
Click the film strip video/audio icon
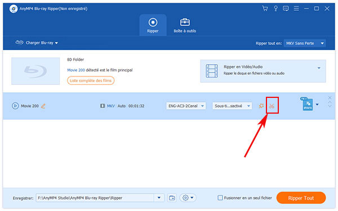212,71
